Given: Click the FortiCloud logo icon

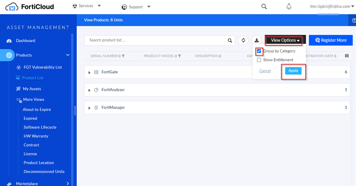Looking at the screenshot, I should [11, 7].
